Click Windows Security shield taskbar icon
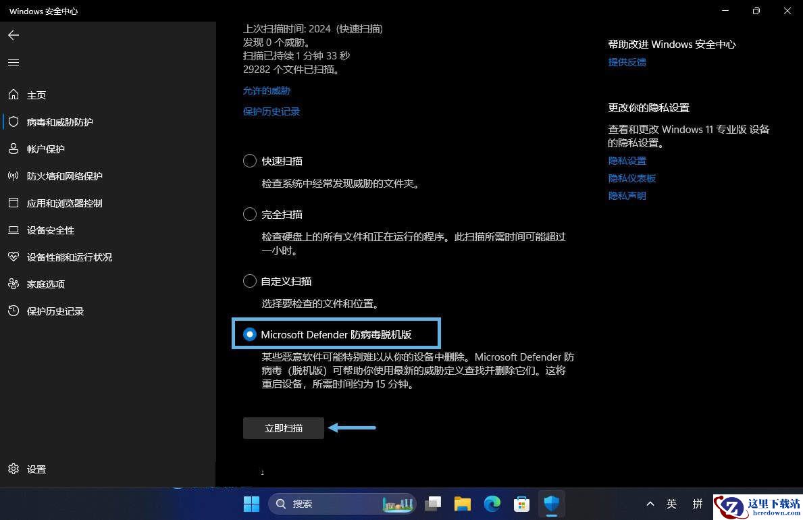This screenshot has width=803, height=520. [x=552, y=504]
